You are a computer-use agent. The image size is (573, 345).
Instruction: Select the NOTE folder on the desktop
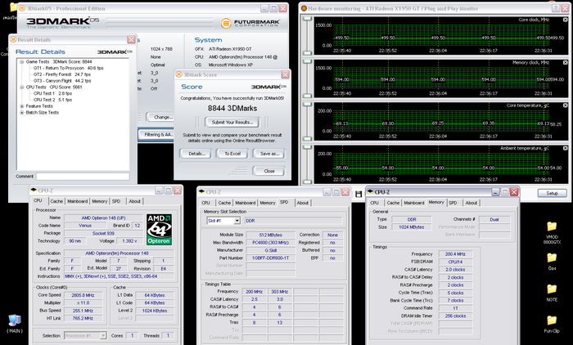(552, 293)
